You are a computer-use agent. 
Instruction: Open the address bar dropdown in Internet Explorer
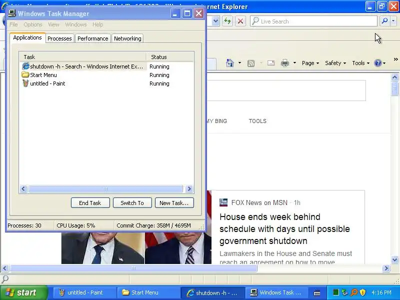215,21
